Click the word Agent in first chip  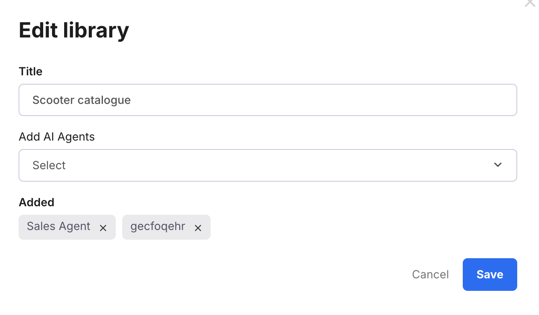tap(74, 226)
